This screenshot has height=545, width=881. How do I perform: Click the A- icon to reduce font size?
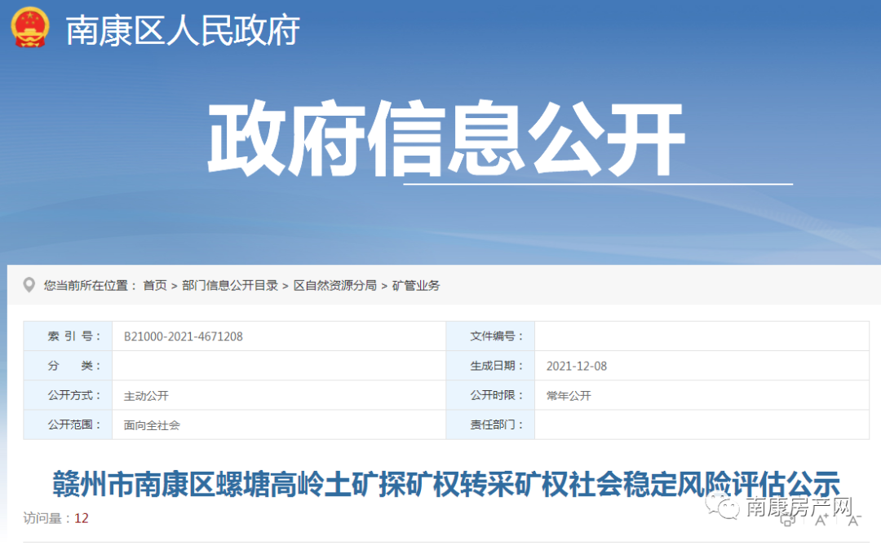[x=854, y=520]
